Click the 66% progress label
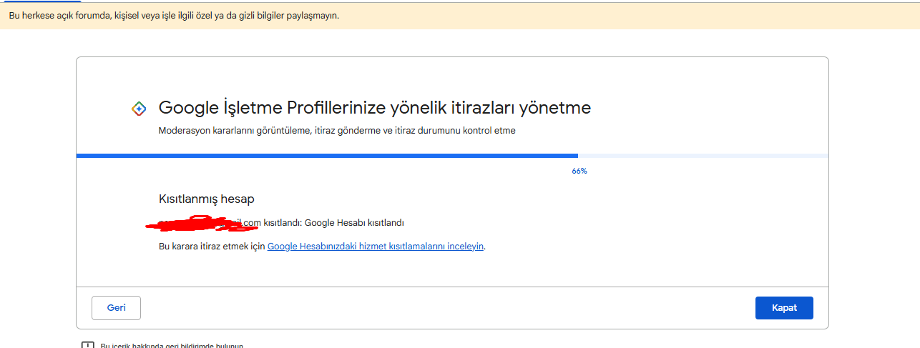920x348 pixels. click(579, 171)
